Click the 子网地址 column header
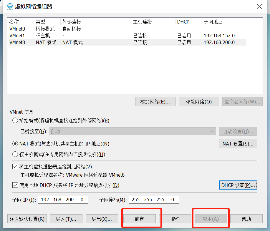This screenshot has height=231, width=270. (x=224, y=22)
